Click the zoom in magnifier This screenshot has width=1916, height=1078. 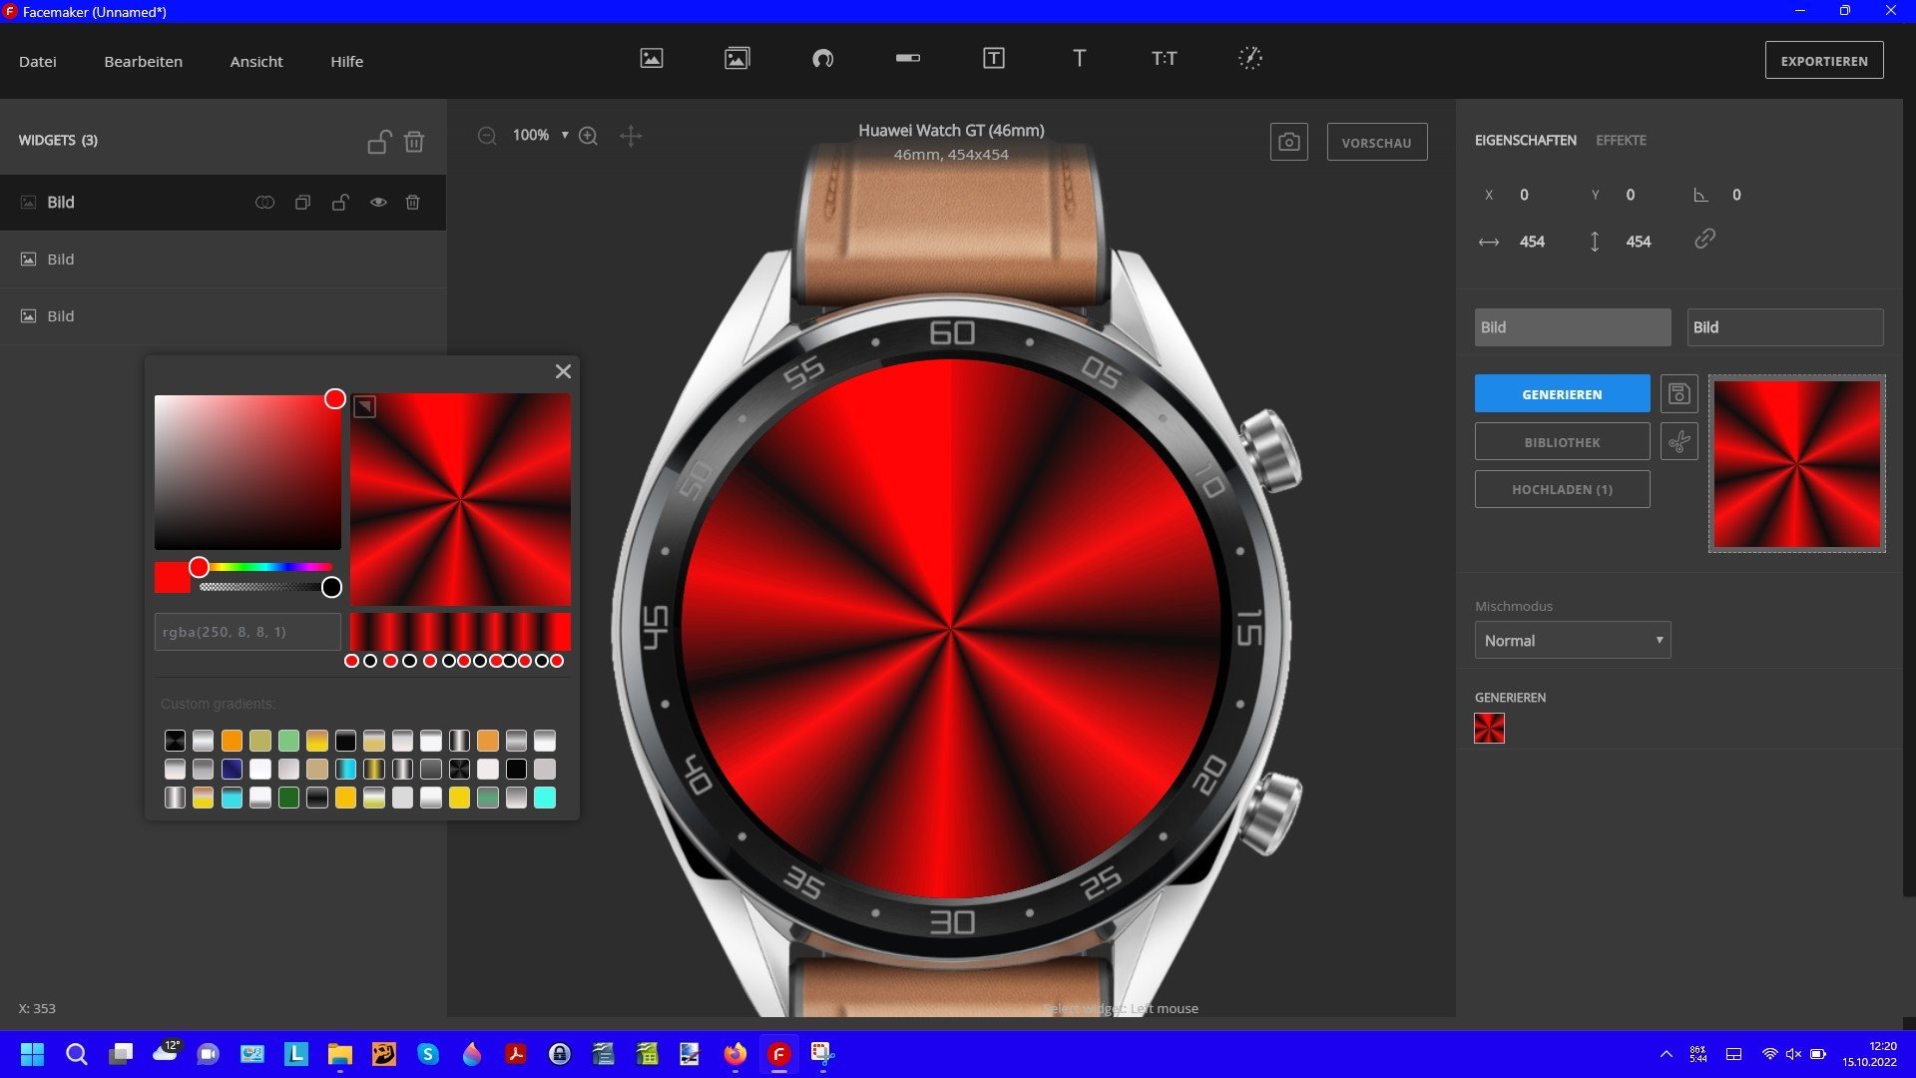589,136
